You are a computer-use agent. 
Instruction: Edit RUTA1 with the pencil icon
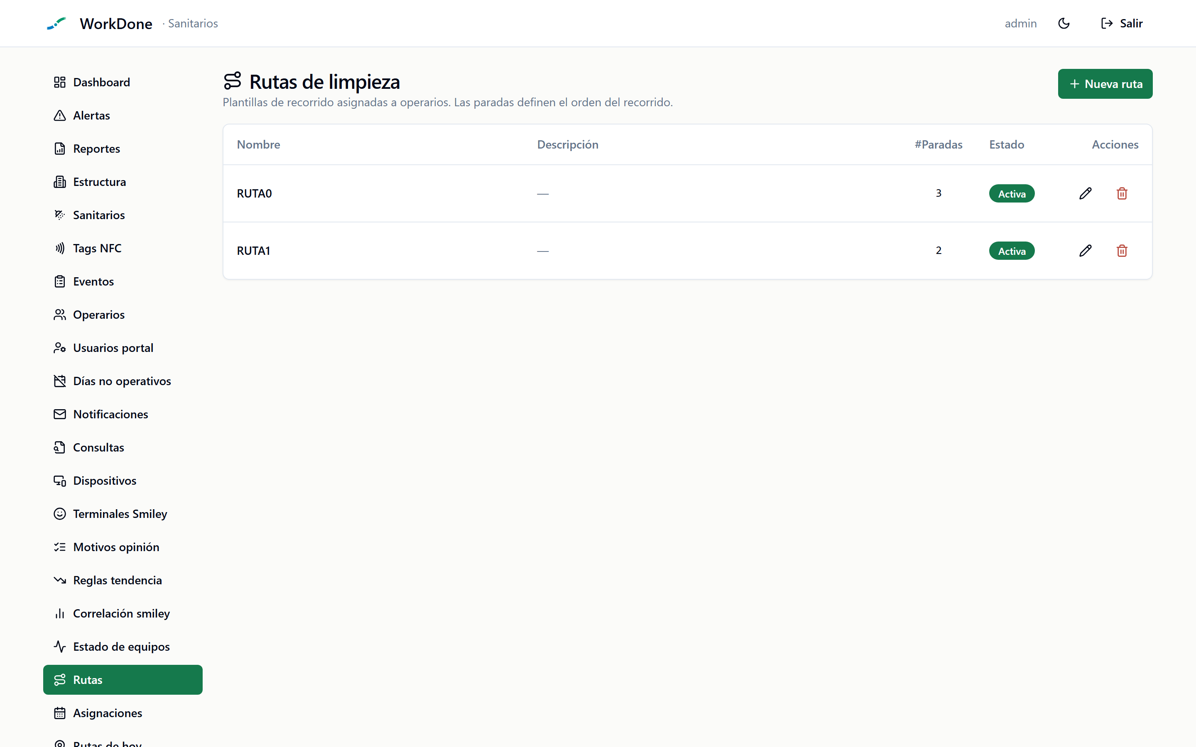click(1085, 251)
